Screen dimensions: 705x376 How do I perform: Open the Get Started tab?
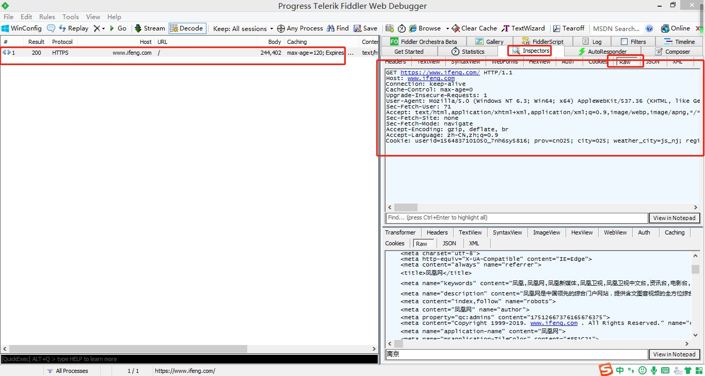point(409,52)
